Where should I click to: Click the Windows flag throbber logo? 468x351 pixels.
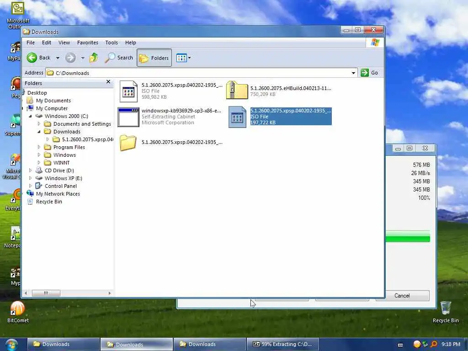[x=375, y=43]
